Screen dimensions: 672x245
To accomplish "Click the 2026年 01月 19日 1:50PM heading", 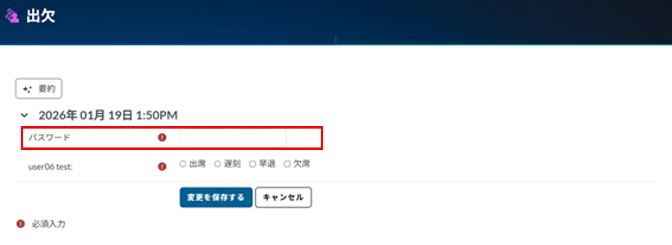I will coord(108,115).
